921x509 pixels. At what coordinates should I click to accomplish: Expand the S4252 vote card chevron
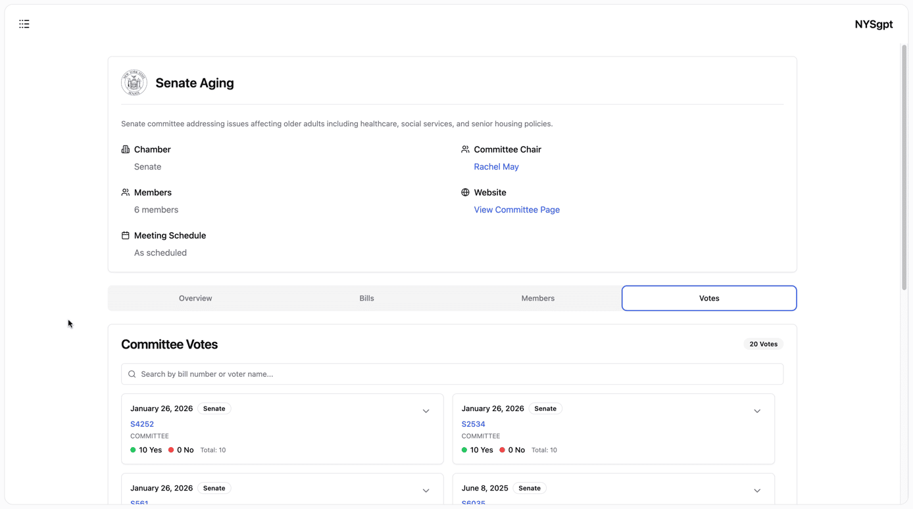tap(426, 411)
